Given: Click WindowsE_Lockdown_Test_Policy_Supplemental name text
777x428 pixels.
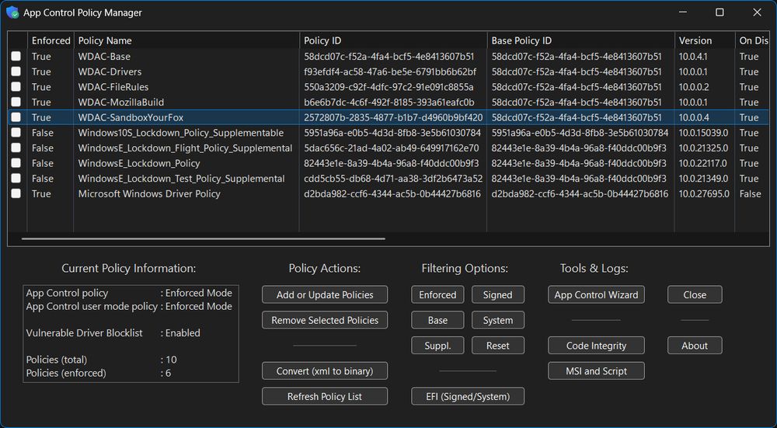Looking at the screenshot, I should tap(181, 179).
